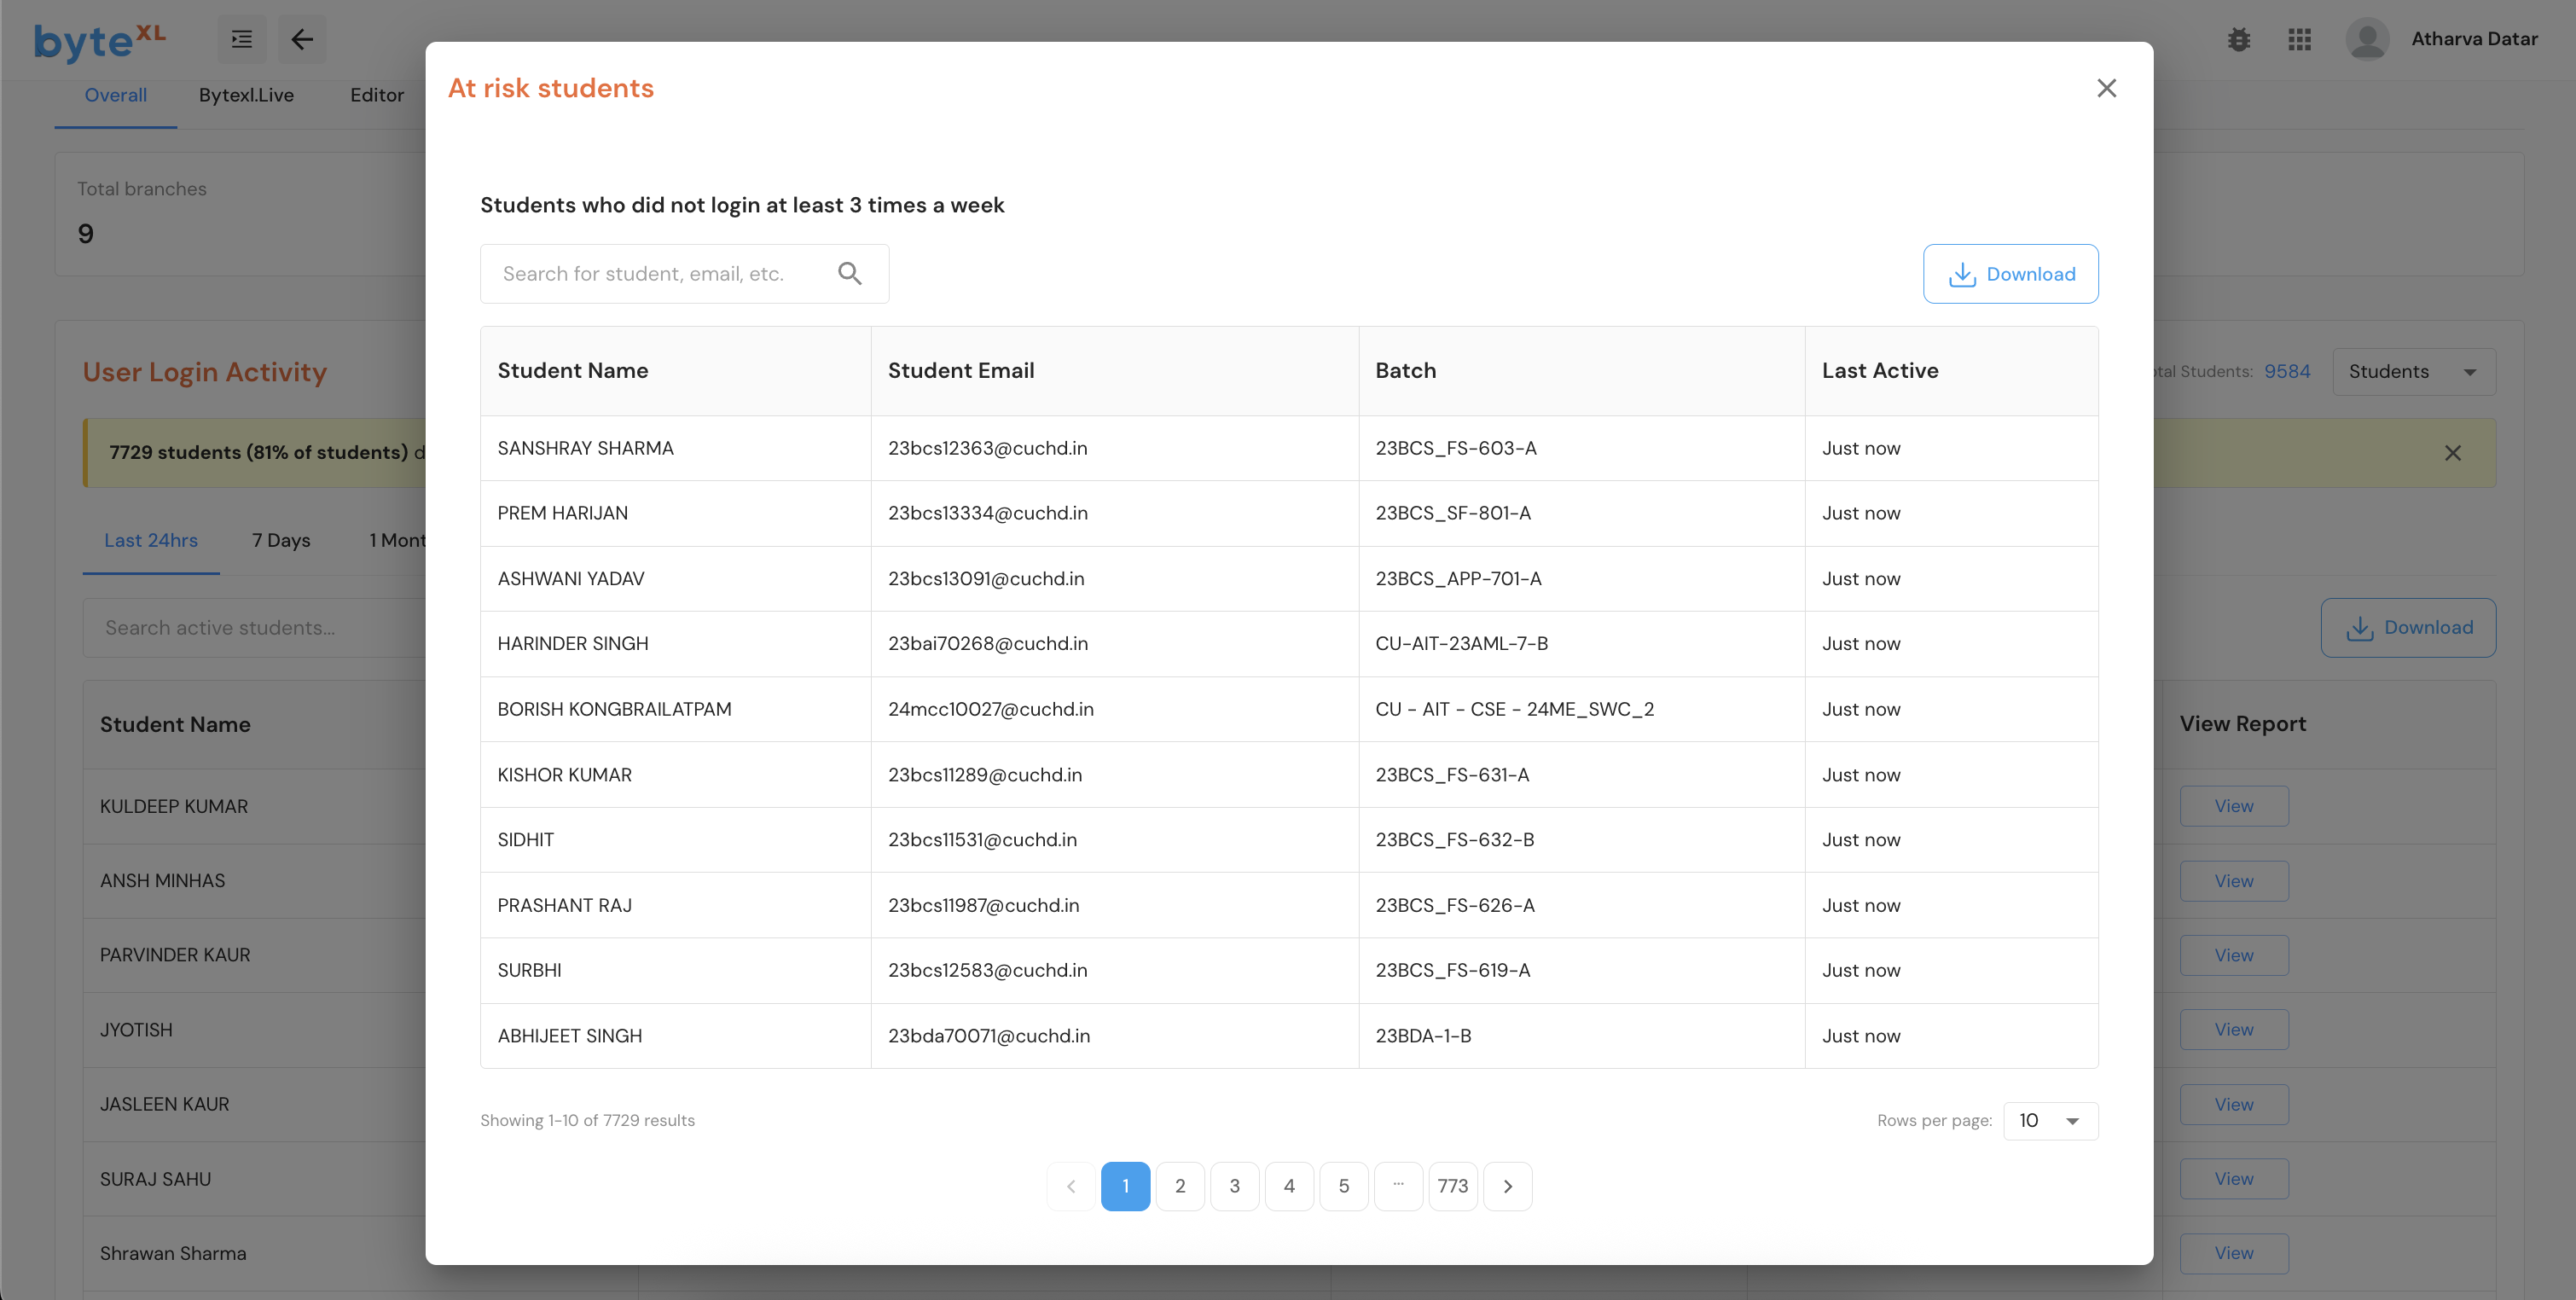
Task: Jump to page 3 of results
Action: (x=1234, y=1186)
